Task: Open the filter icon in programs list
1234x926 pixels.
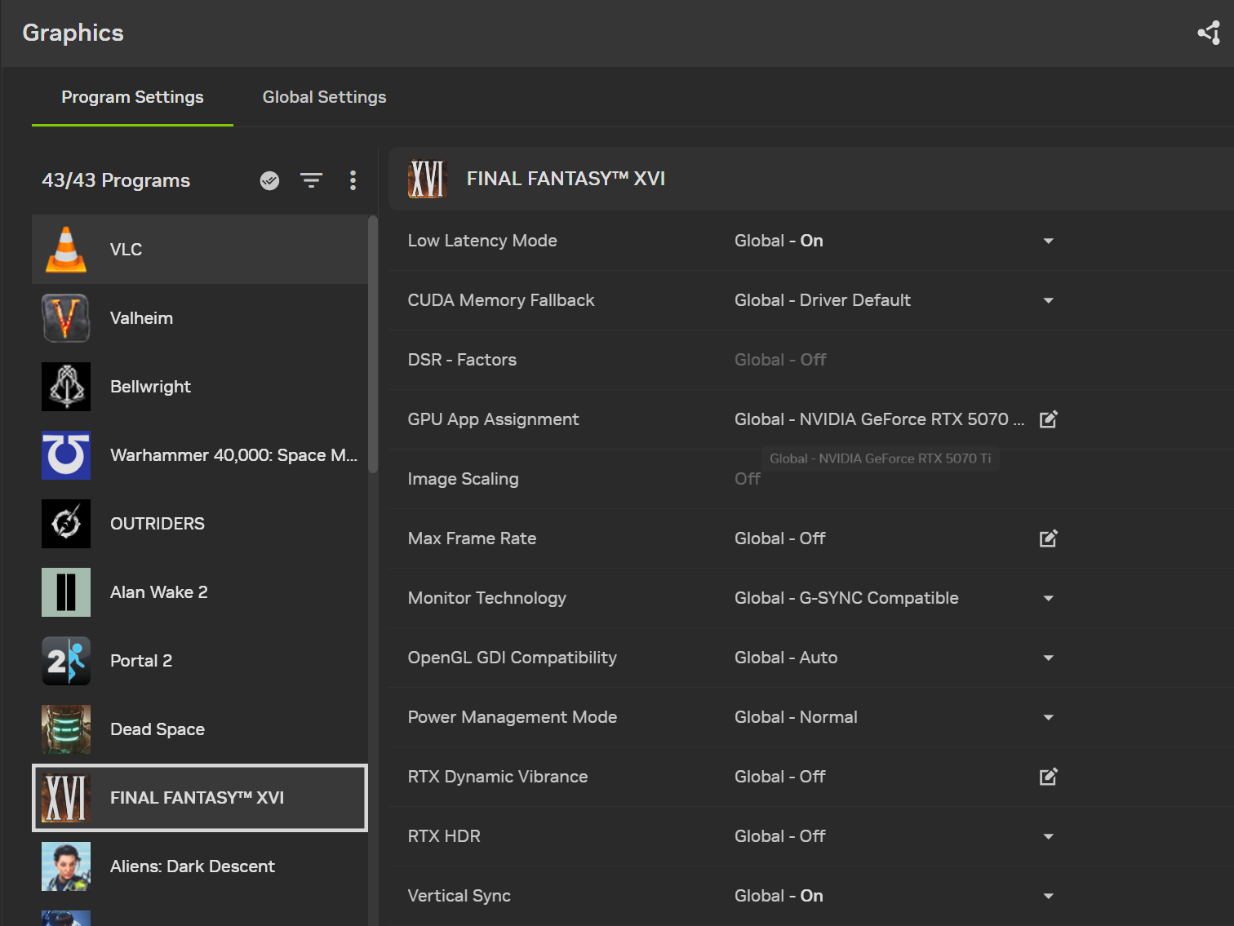Action: 311,180
